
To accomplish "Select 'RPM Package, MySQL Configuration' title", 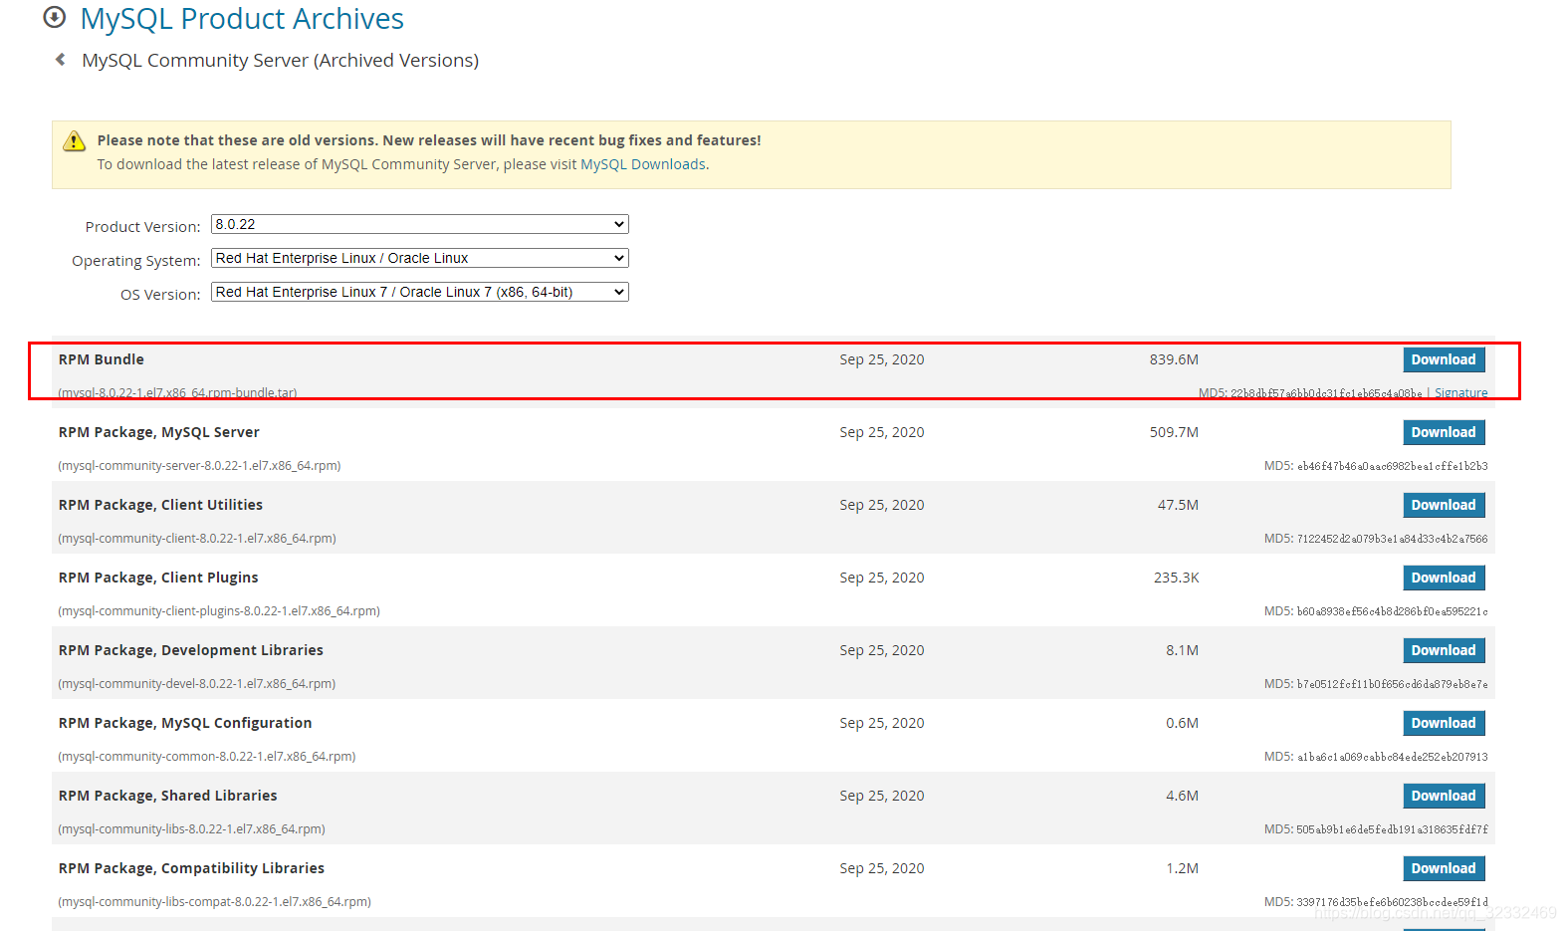I will click(x=185, y=723).
